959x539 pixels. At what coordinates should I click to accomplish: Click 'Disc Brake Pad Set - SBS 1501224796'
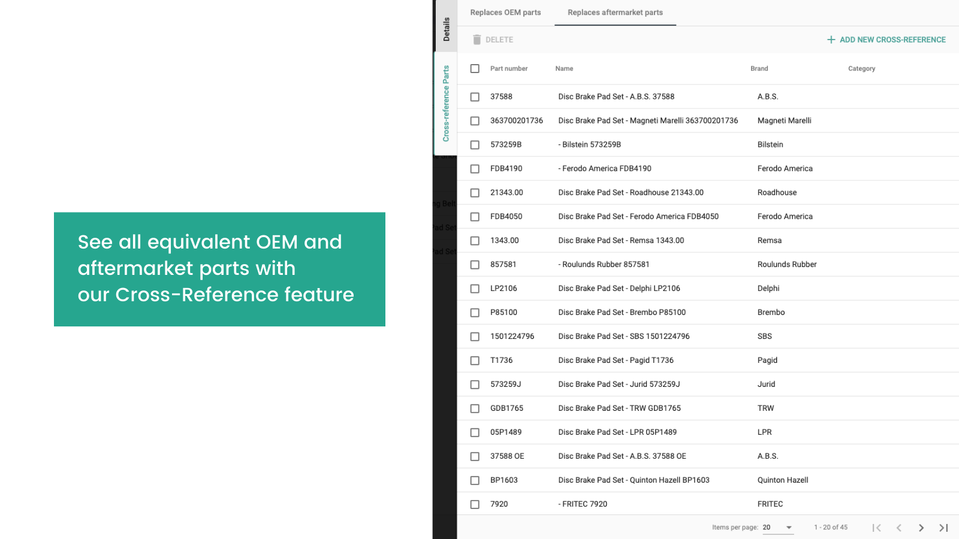(x=624, y=336)
